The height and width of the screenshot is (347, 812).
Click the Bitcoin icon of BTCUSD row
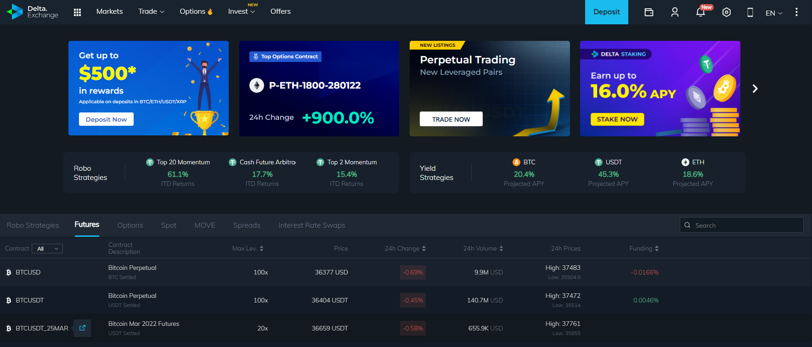pyautogui.click(x=9, y=272)
